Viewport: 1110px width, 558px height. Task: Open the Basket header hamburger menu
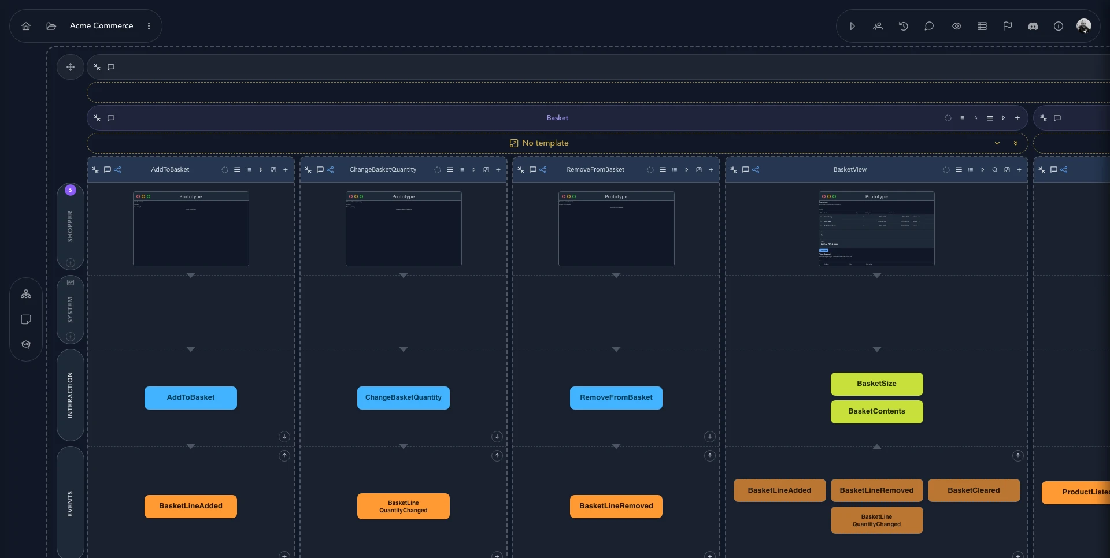(990, 118)
